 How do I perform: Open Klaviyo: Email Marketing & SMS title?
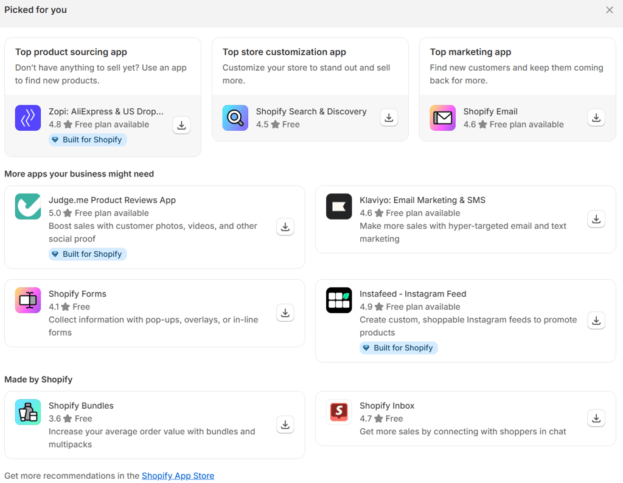422,200
